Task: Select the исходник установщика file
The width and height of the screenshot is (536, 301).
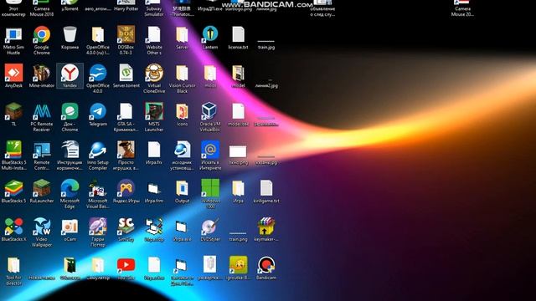Action: pyautogui.click(x=182, y=156)
